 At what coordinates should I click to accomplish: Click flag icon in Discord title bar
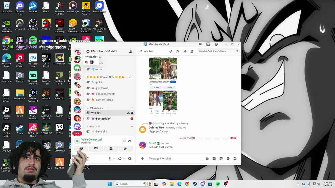coord(200,44)
